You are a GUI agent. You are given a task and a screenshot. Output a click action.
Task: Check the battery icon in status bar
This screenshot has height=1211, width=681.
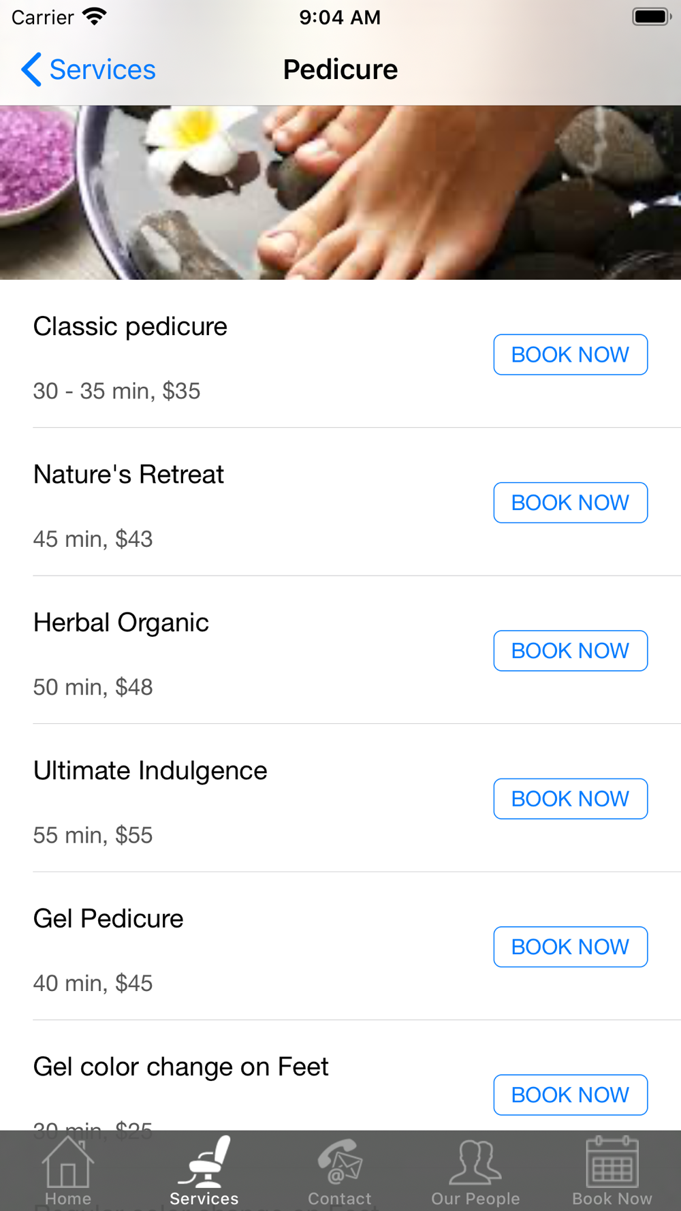651,16
